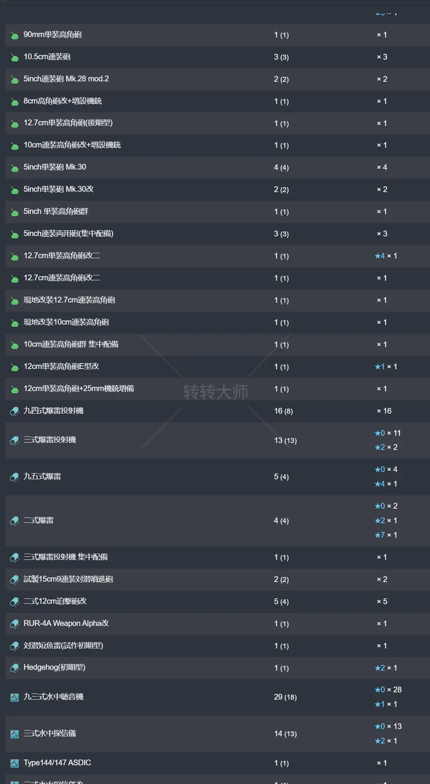This screenshot has height=784, width=430.
Task: Click the ★0 × 28 entry for 九三式水中聴音機
Action: tap(388, 690)
